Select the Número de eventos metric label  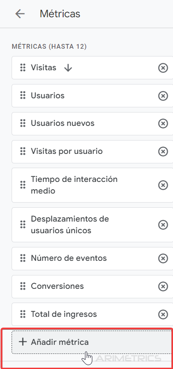pyautogui.click(x=69, y=258)
